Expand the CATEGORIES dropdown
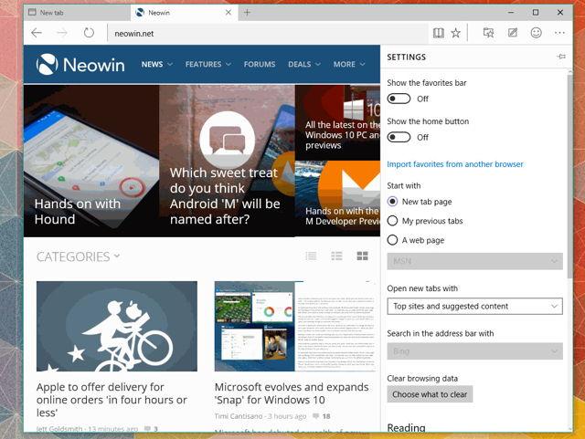Screen dimensions: 585x439 [x=78, y=256]
